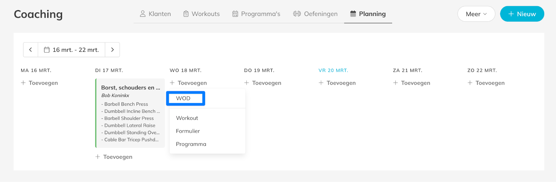Open the date range picker 16 mrt. - 22 mrt.

[x=72, y=50]
